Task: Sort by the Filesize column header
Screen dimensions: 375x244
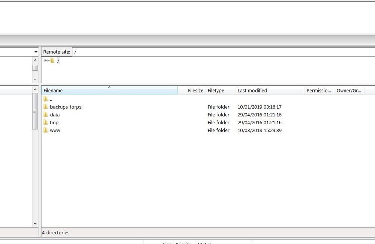Action: [191, 91]
